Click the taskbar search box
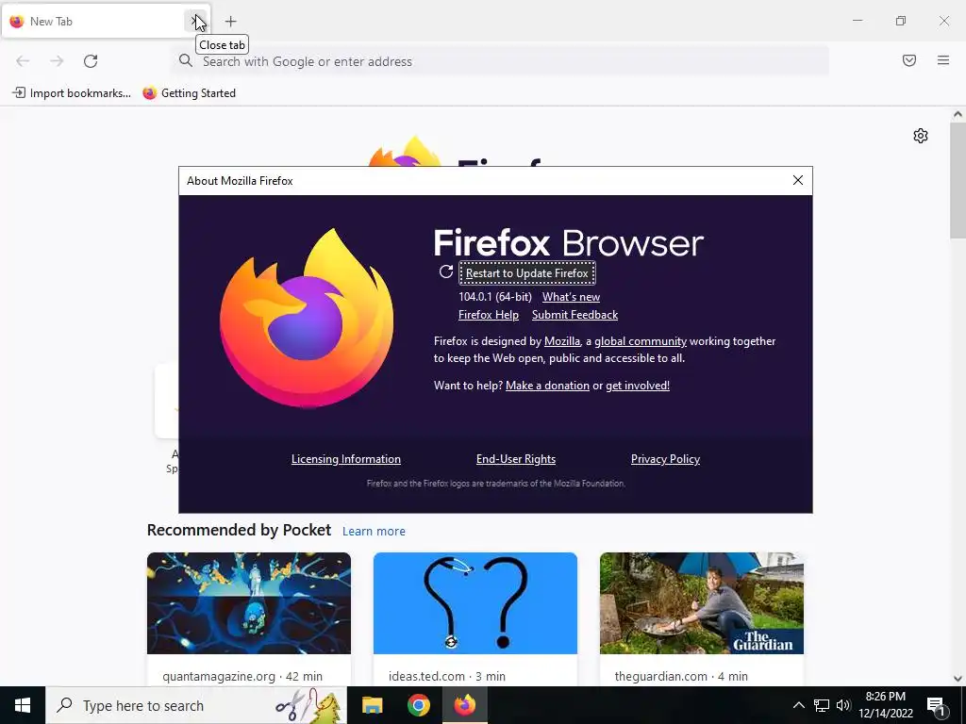The image size is (966, 724). 196,705
